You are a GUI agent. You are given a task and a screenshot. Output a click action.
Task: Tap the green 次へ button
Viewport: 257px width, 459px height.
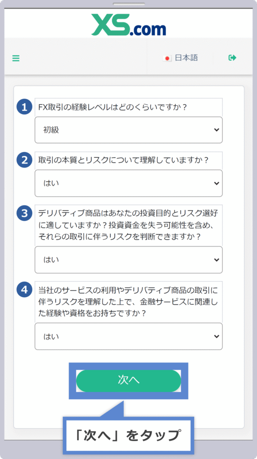click(129, 381)
